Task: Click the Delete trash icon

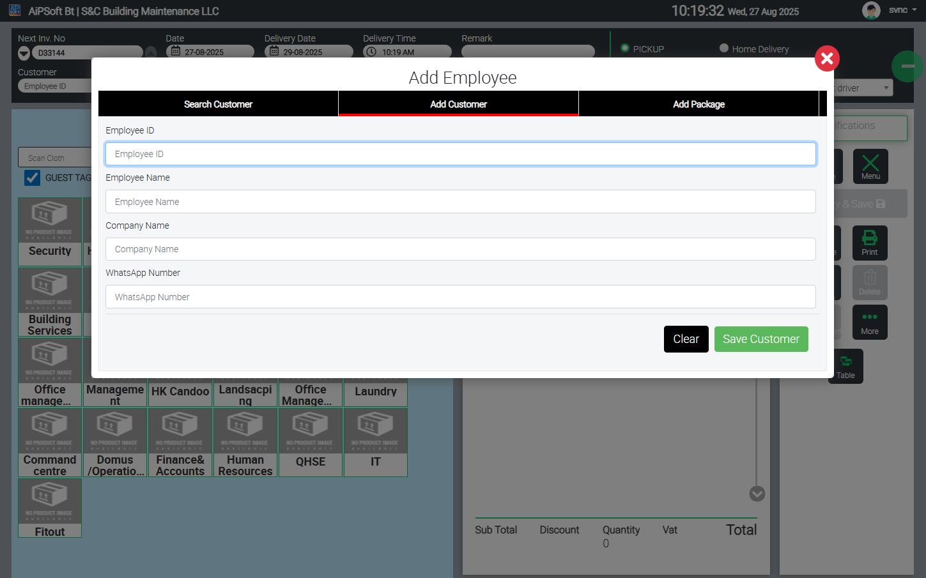Action: coord(869,282)
